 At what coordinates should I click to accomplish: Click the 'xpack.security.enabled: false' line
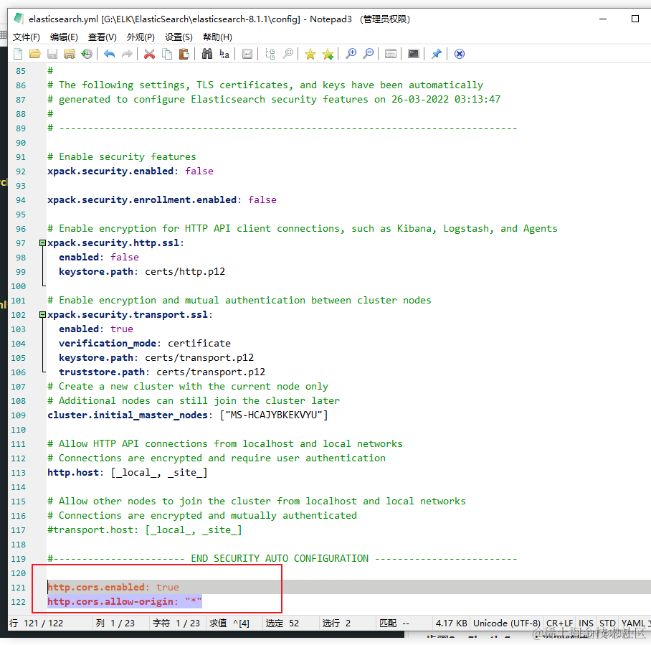click(x=130, y=171)
